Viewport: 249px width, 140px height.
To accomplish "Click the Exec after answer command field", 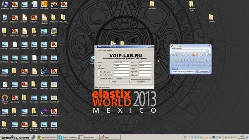I will point(122,72).
